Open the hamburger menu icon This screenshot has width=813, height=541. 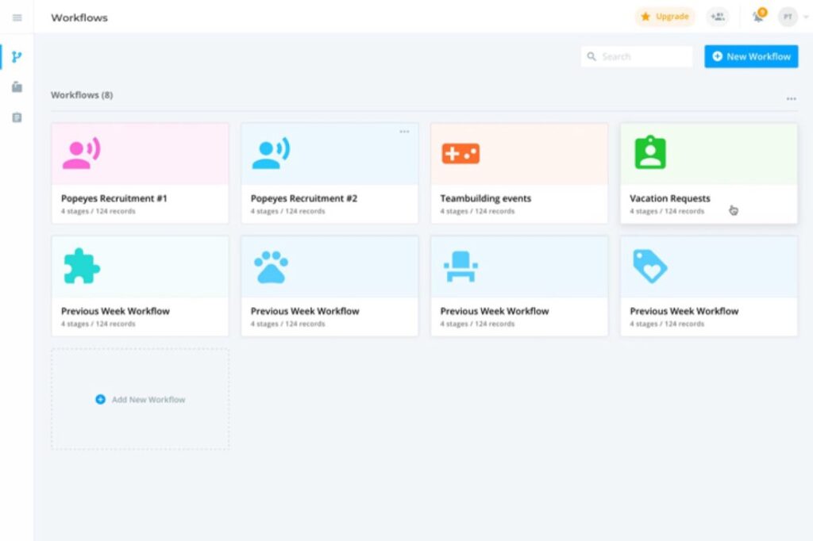coord(17,17)
